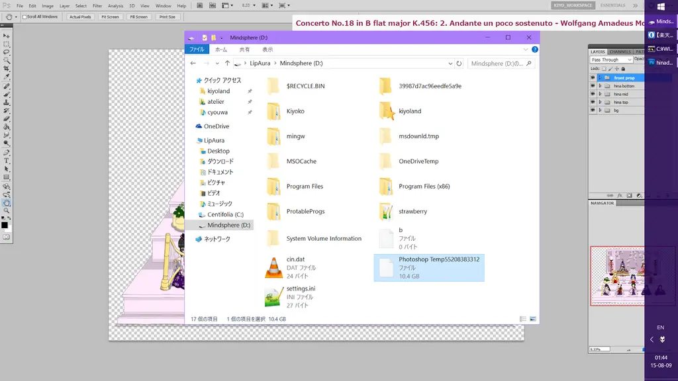
Task: Go up one folder level in Explorer
Action: (227, 63)
